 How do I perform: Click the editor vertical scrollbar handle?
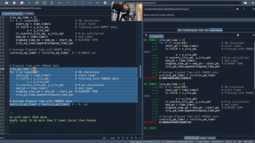(140, 71)
